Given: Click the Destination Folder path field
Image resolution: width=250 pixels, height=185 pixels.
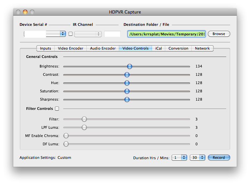Looking at the screenshot, I should (167, 34).
